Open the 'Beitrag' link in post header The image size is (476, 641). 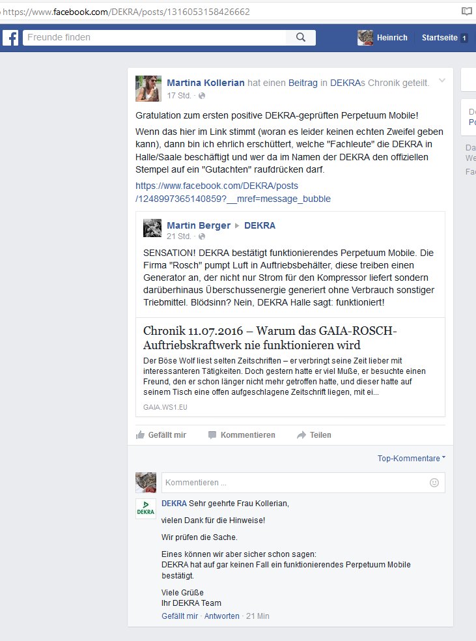(x=303, y=83)
